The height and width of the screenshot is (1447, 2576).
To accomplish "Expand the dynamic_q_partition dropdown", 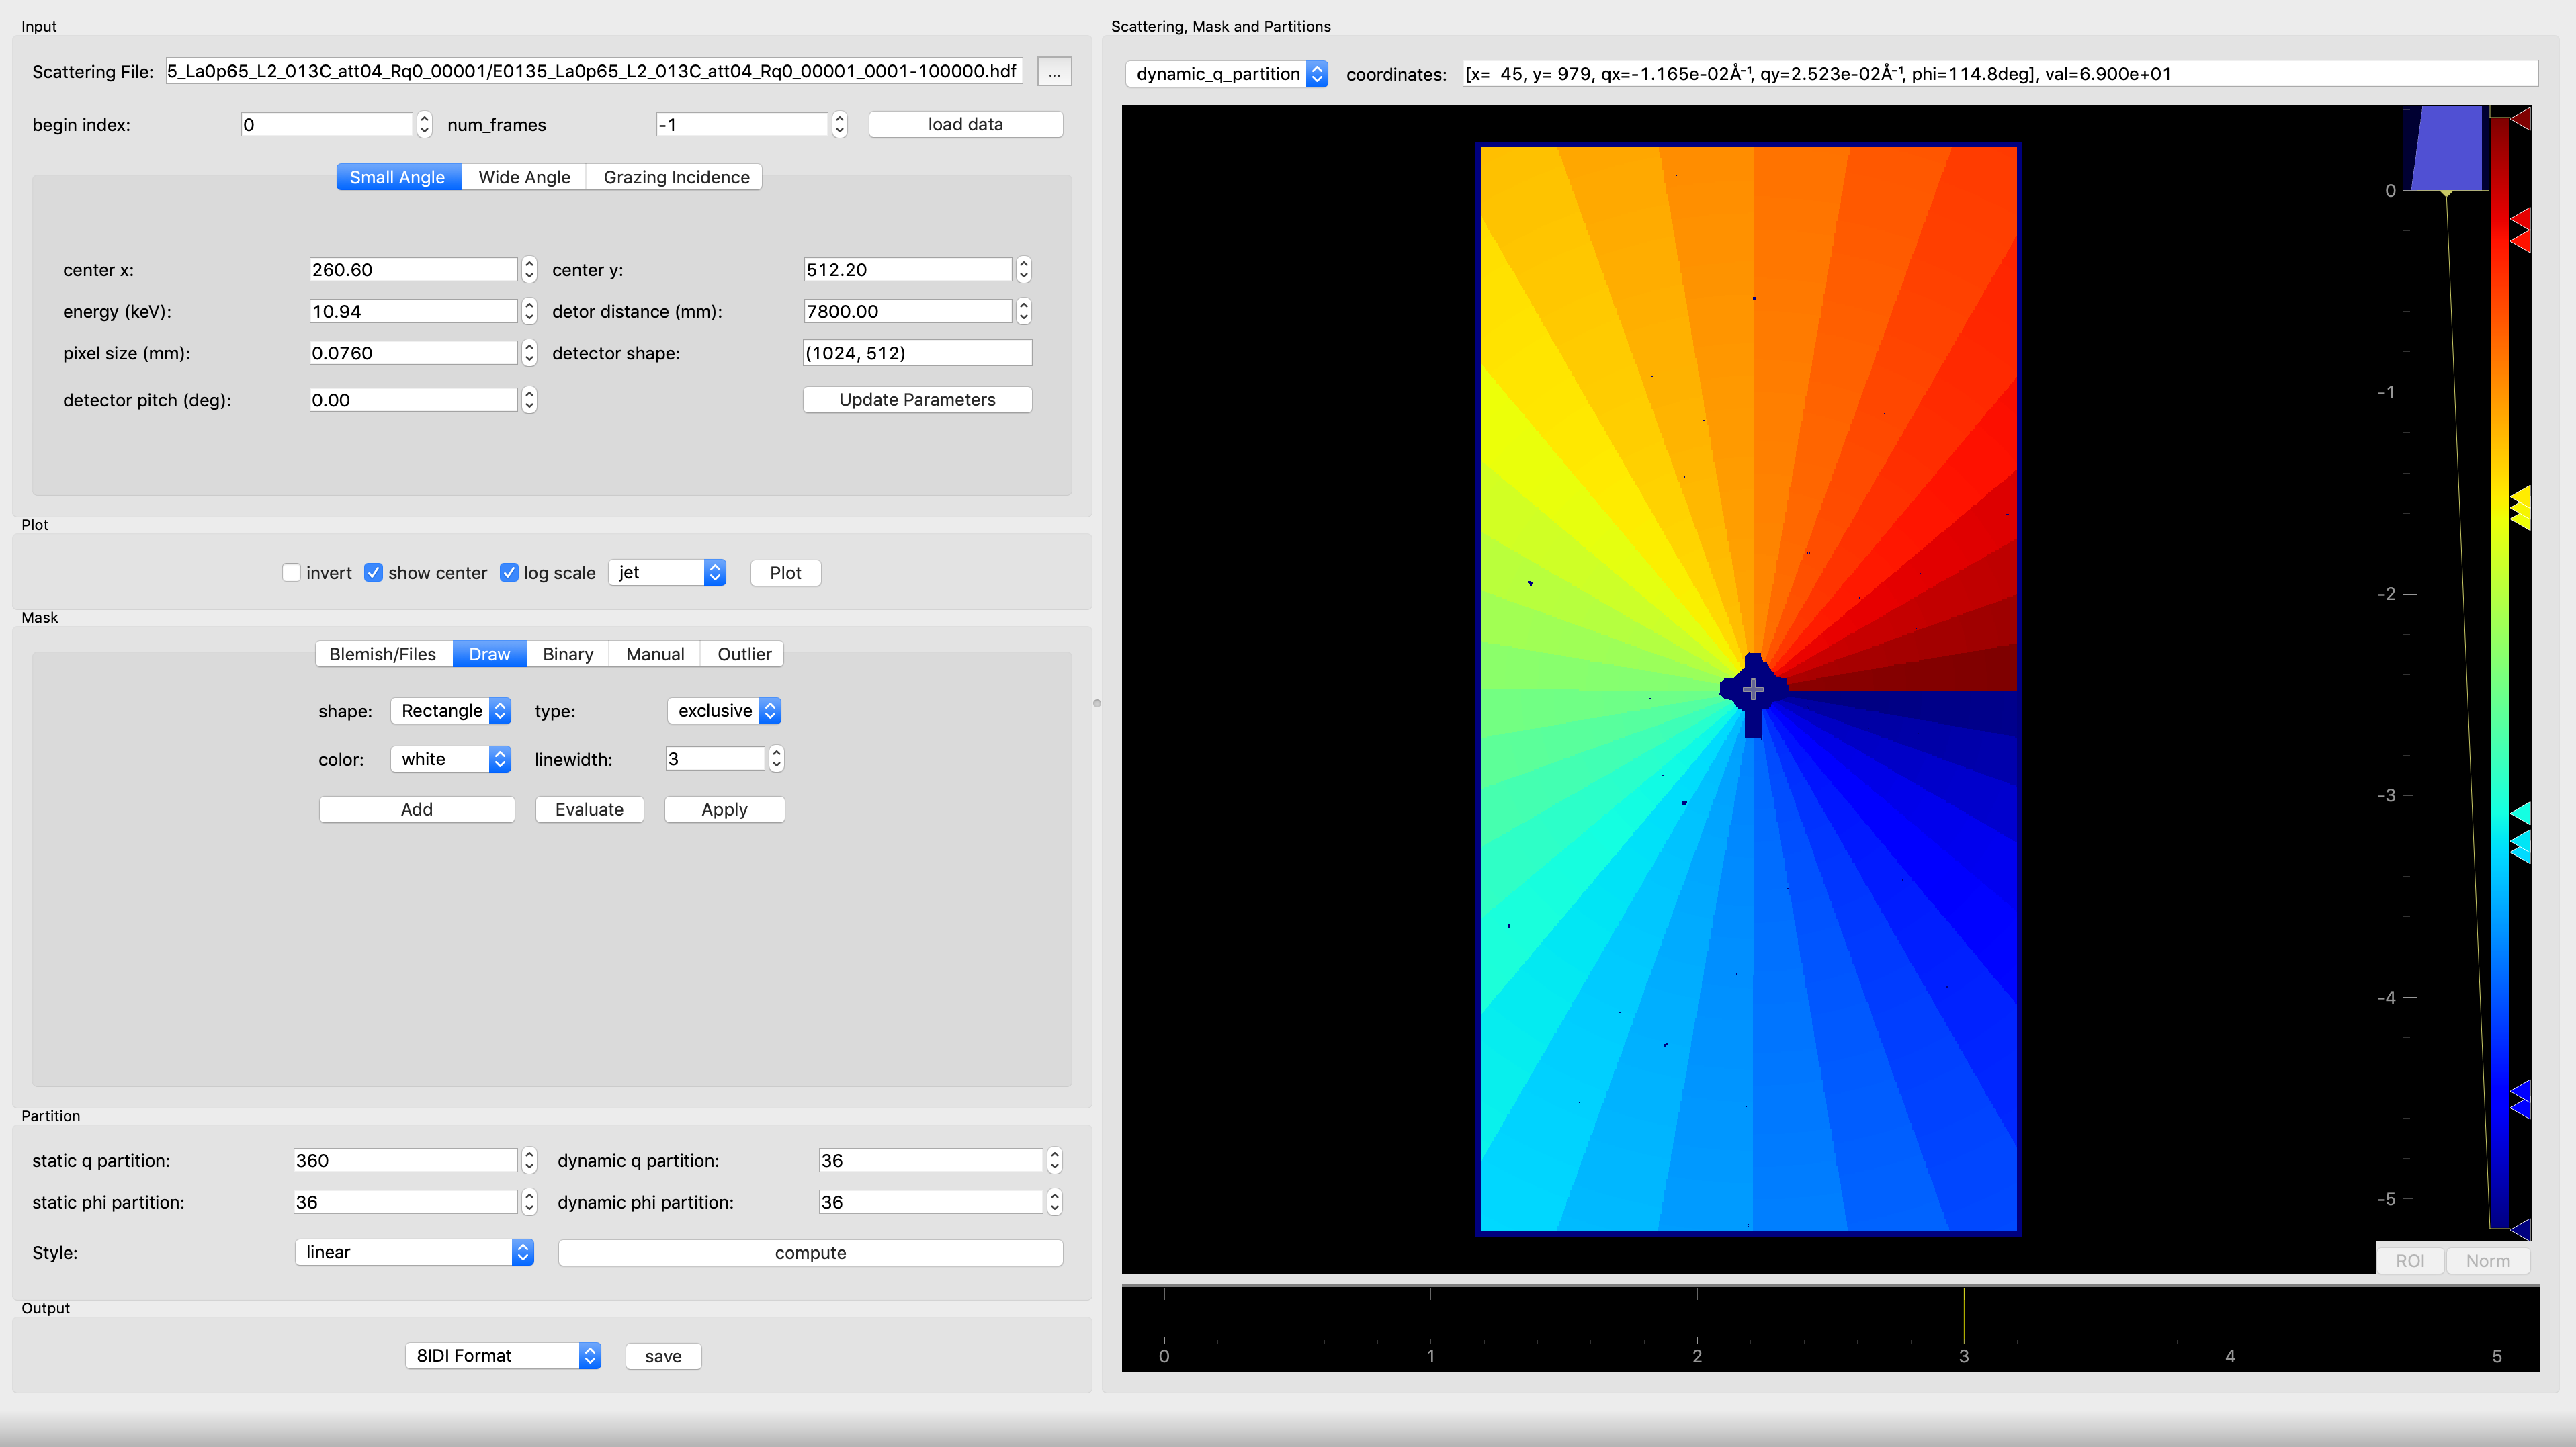I will [x=1320, y=75].
